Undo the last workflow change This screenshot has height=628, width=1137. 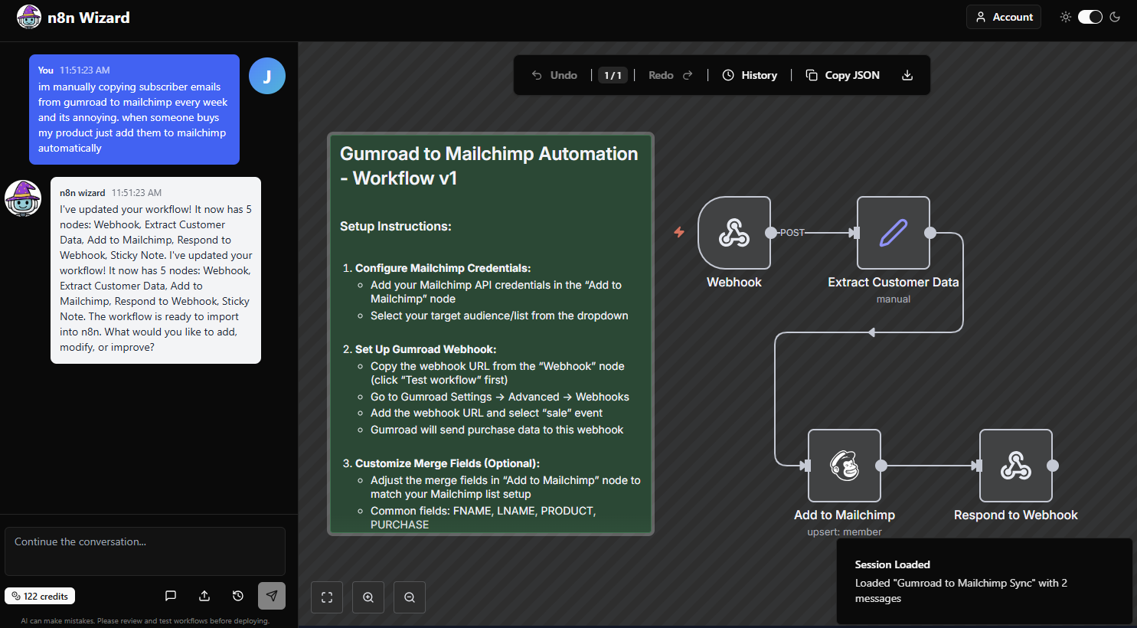click(x=554, y=75)
